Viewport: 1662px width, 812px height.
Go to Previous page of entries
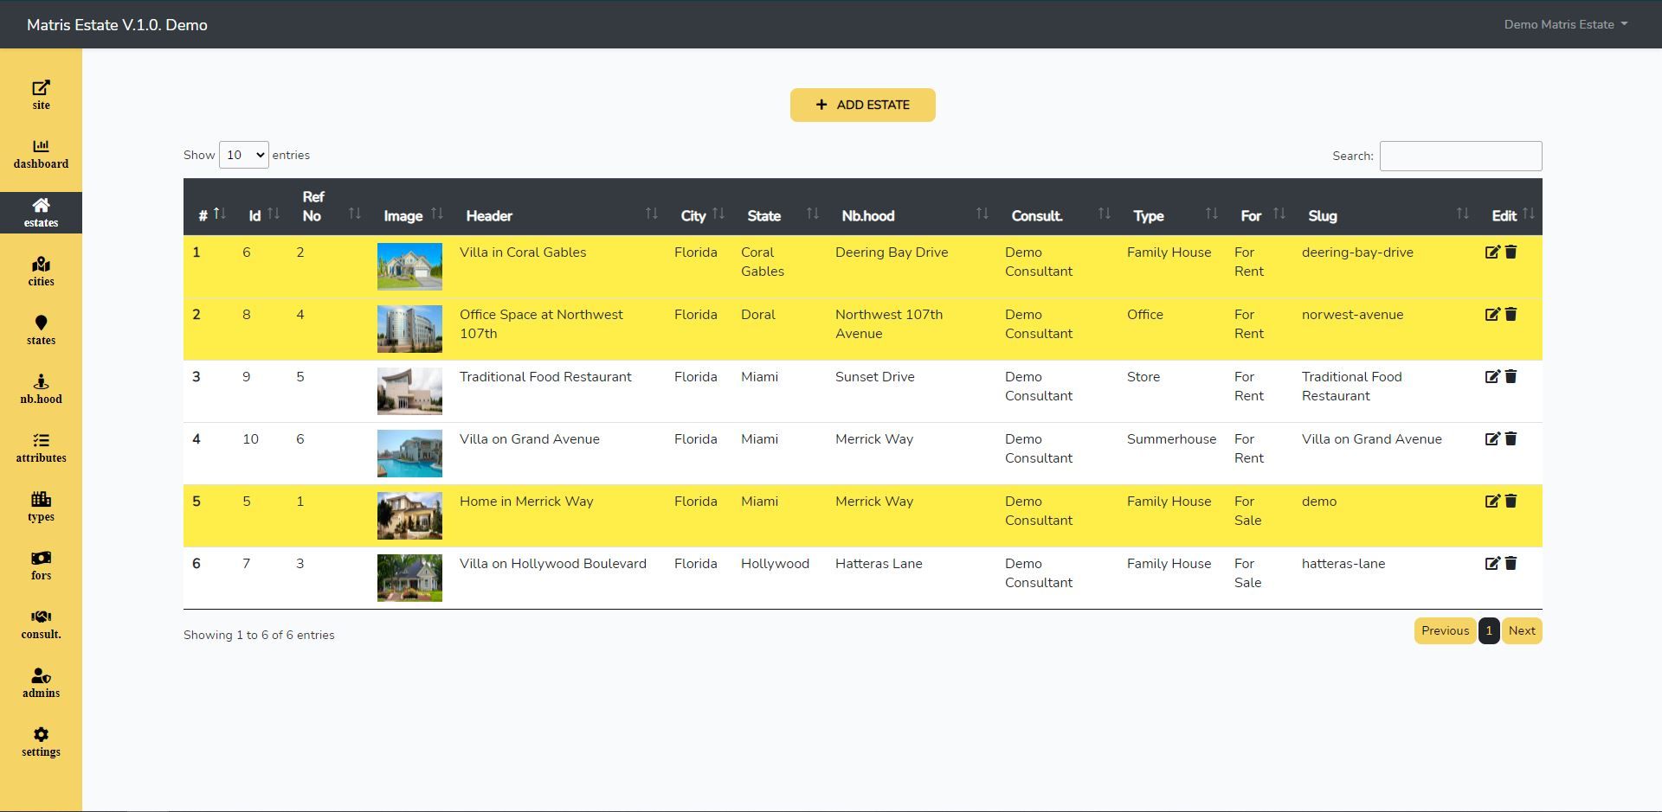coord(1445,630)
